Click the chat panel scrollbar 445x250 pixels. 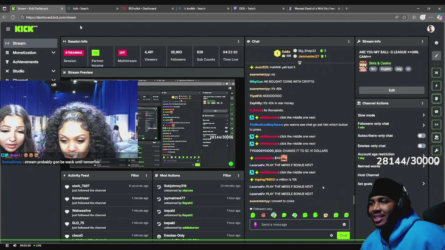[x=354, y=200]
